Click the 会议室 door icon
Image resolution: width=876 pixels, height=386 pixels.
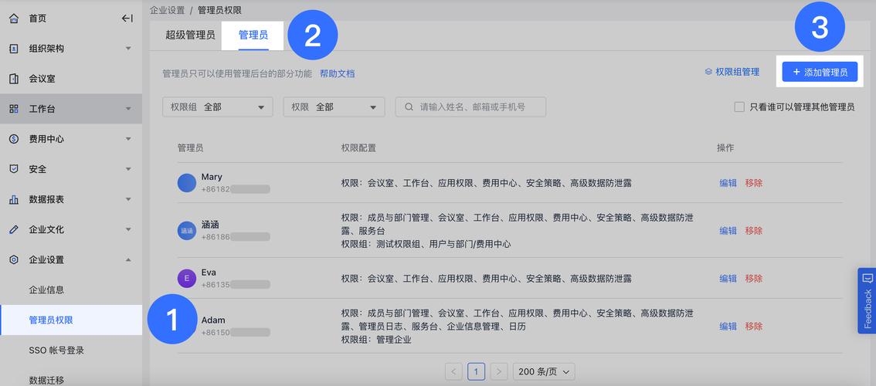tap(14, 79)
